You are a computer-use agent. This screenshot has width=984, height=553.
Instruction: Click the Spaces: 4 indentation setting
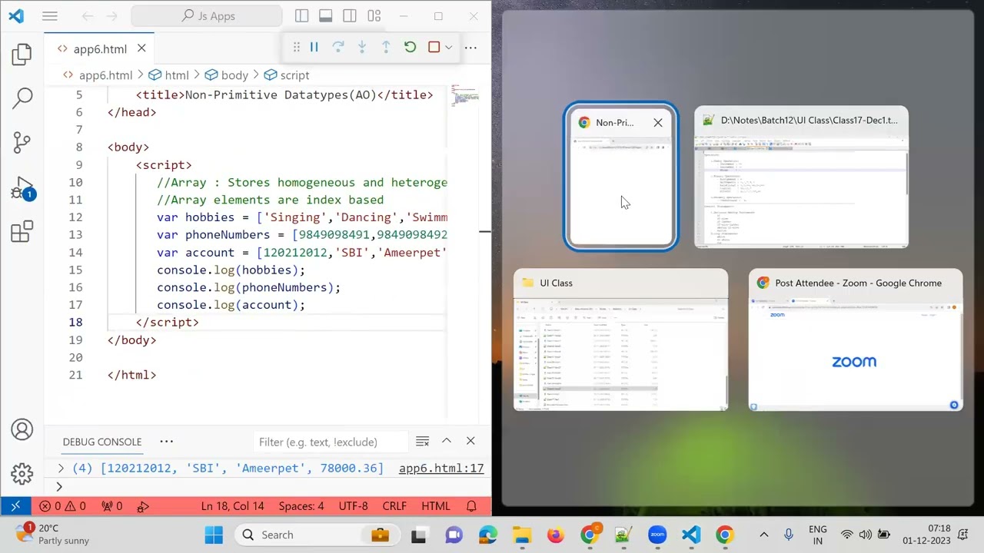click(x=301, y=506)
